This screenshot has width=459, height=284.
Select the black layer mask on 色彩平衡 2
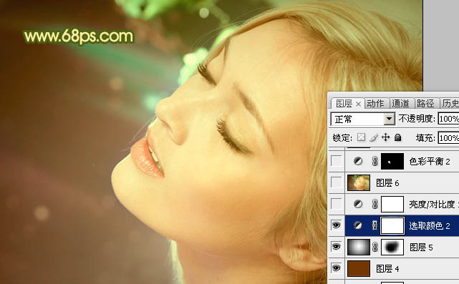pos(392,161)
